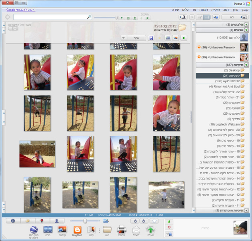Show the properties info panel
The width and height of the screenshot is (252, 241).
click(x=13, y=221)
